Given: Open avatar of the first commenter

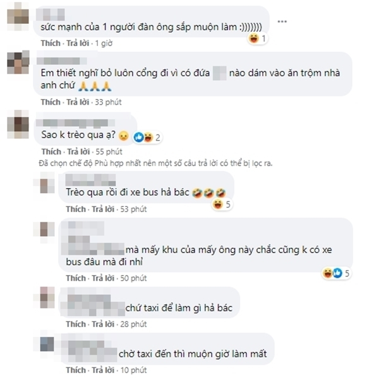Looking at the screenshot, I should tap(18, 16).
